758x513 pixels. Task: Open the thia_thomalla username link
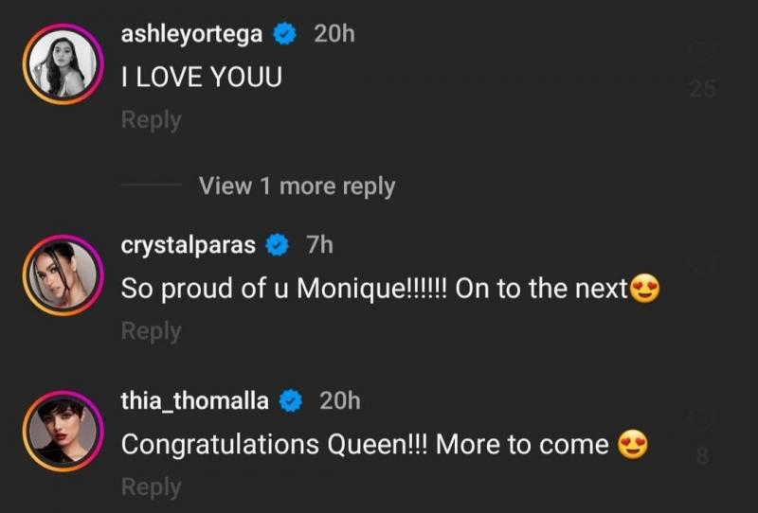[196, 401]
